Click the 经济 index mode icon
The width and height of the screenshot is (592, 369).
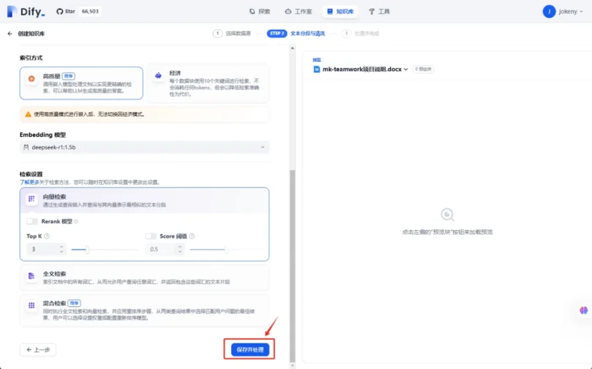coord(158,76)
